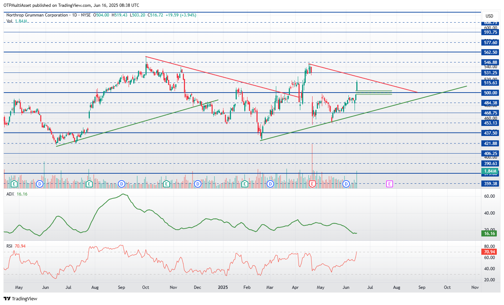Image resolution: width=504 pixels, height=305 pixels.
Task: Click the OTPMultiAsset published header text
Action: (71, 5)
